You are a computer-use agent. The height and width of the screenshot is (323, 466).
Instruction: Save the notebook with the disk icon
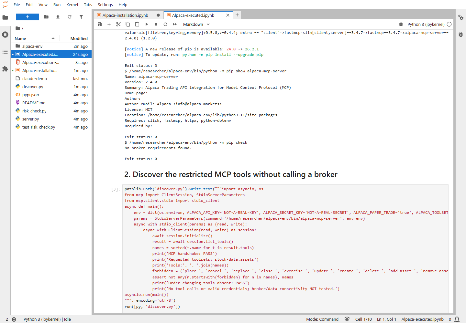[100, 24]
